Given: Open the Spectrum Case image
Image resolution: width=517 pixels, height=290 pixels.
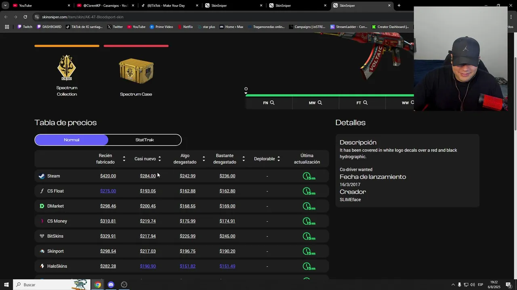Looking at the screenshot, I should point(136,71).
